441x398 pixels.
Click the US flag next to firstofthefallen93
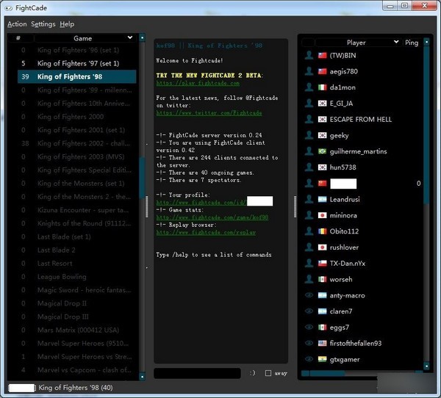(x=323, y=344)
